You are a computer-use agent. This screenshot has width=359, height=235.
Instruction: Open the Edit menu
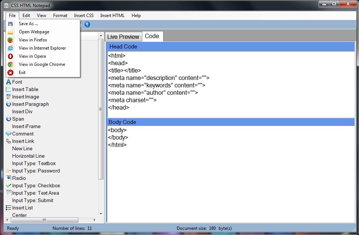[x=26, y=16]
